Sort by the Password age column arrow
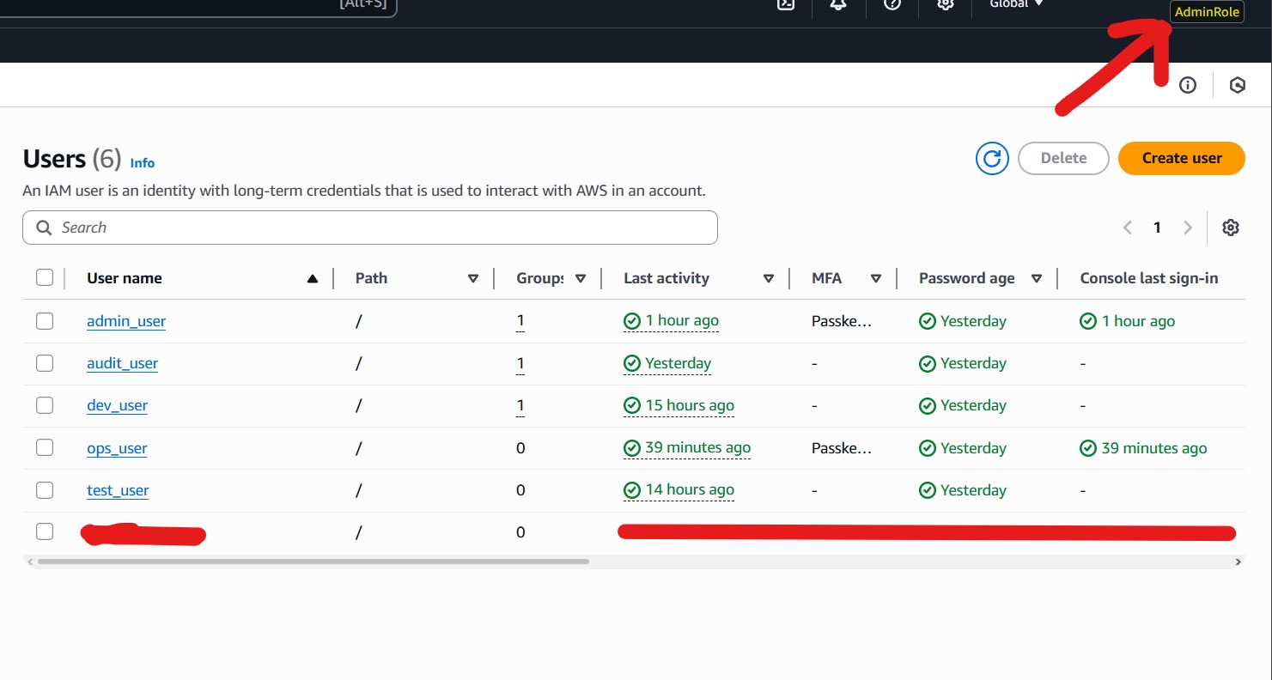1272x680 pixels. pyautogui.click(x=1037, y=278)
